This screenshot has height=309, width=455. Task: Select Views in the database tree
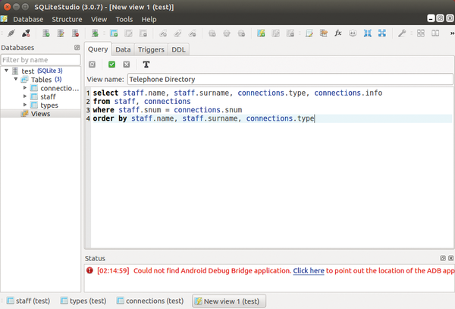pyautogui.click(x=40, y=114)
